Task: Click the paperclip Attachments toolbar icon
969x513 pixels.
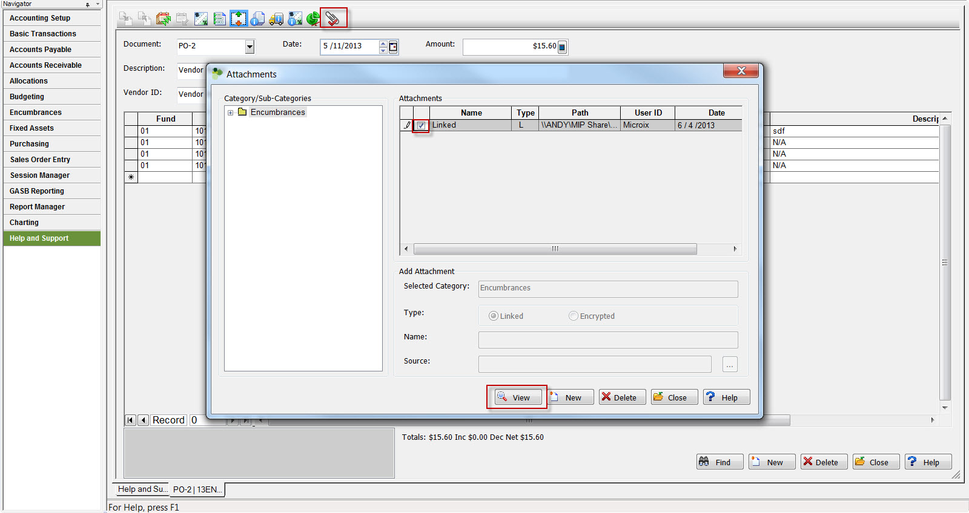Action: [332, 19]
